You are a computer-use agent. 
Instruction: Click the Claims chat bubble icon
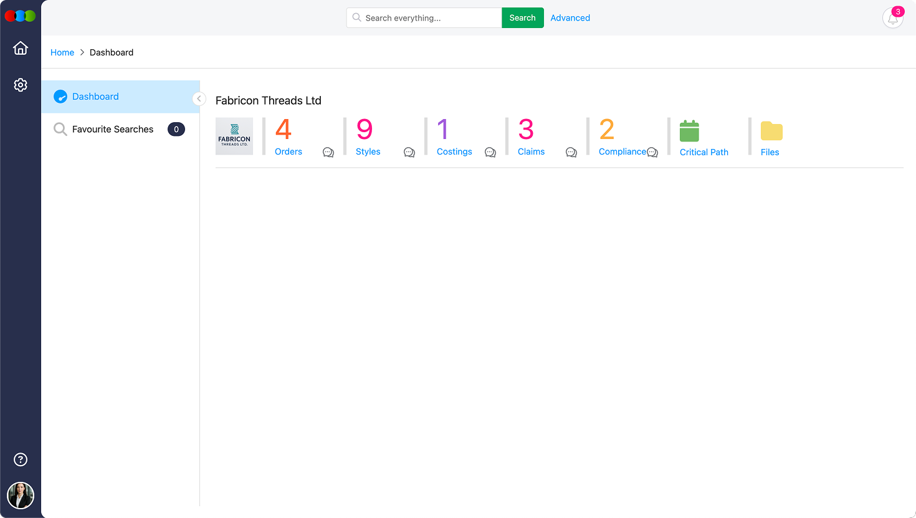[571, 152]
